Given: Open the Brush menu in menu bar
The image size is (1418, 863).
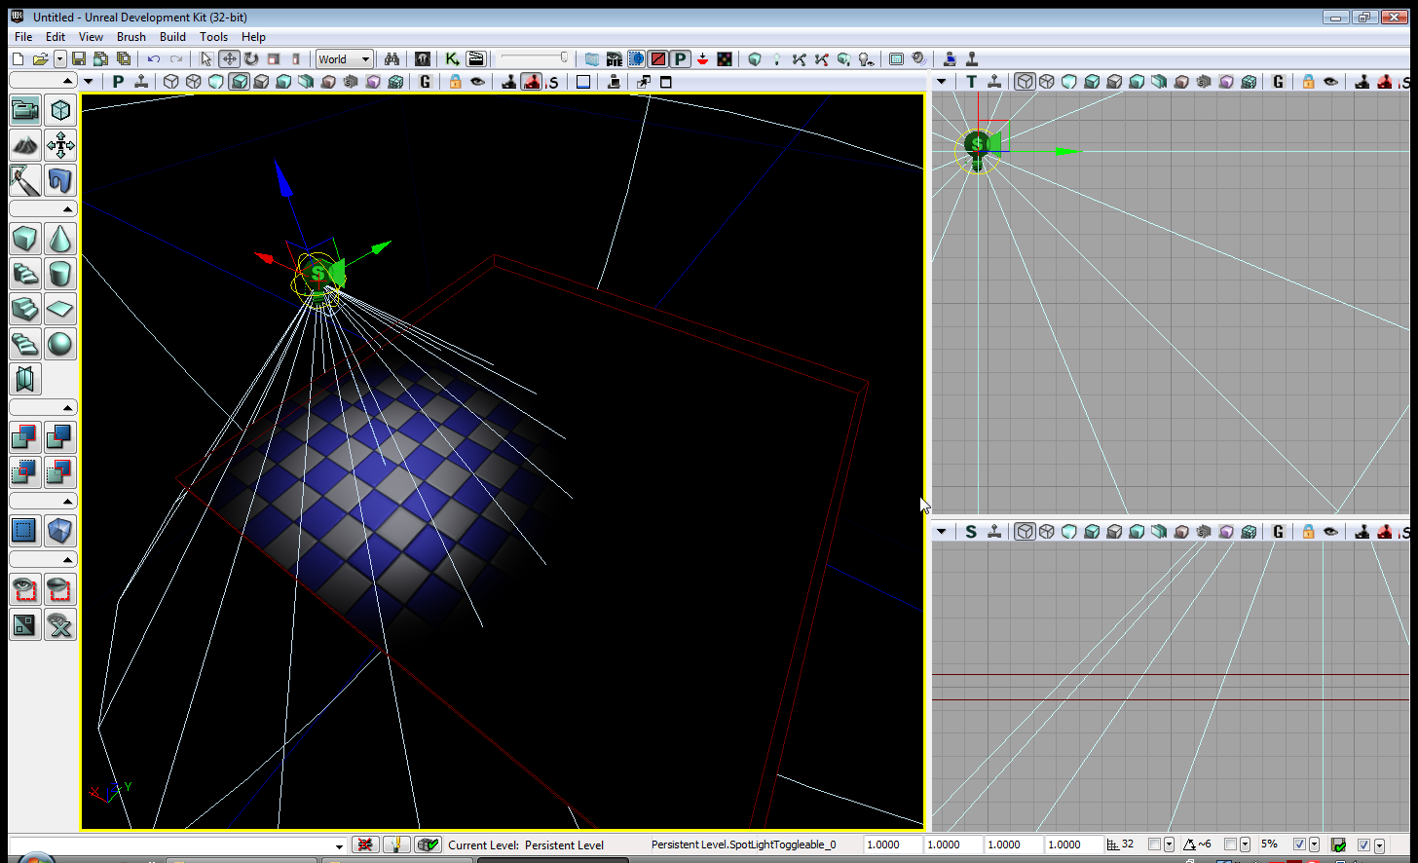Looking at the screenshot, I should (131, 37).
